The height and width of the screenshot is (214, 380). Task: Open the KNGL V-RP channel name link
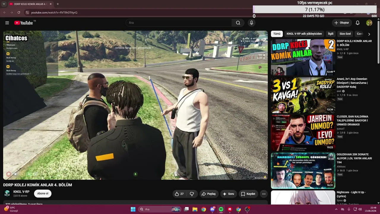click(x=21, y=192)
